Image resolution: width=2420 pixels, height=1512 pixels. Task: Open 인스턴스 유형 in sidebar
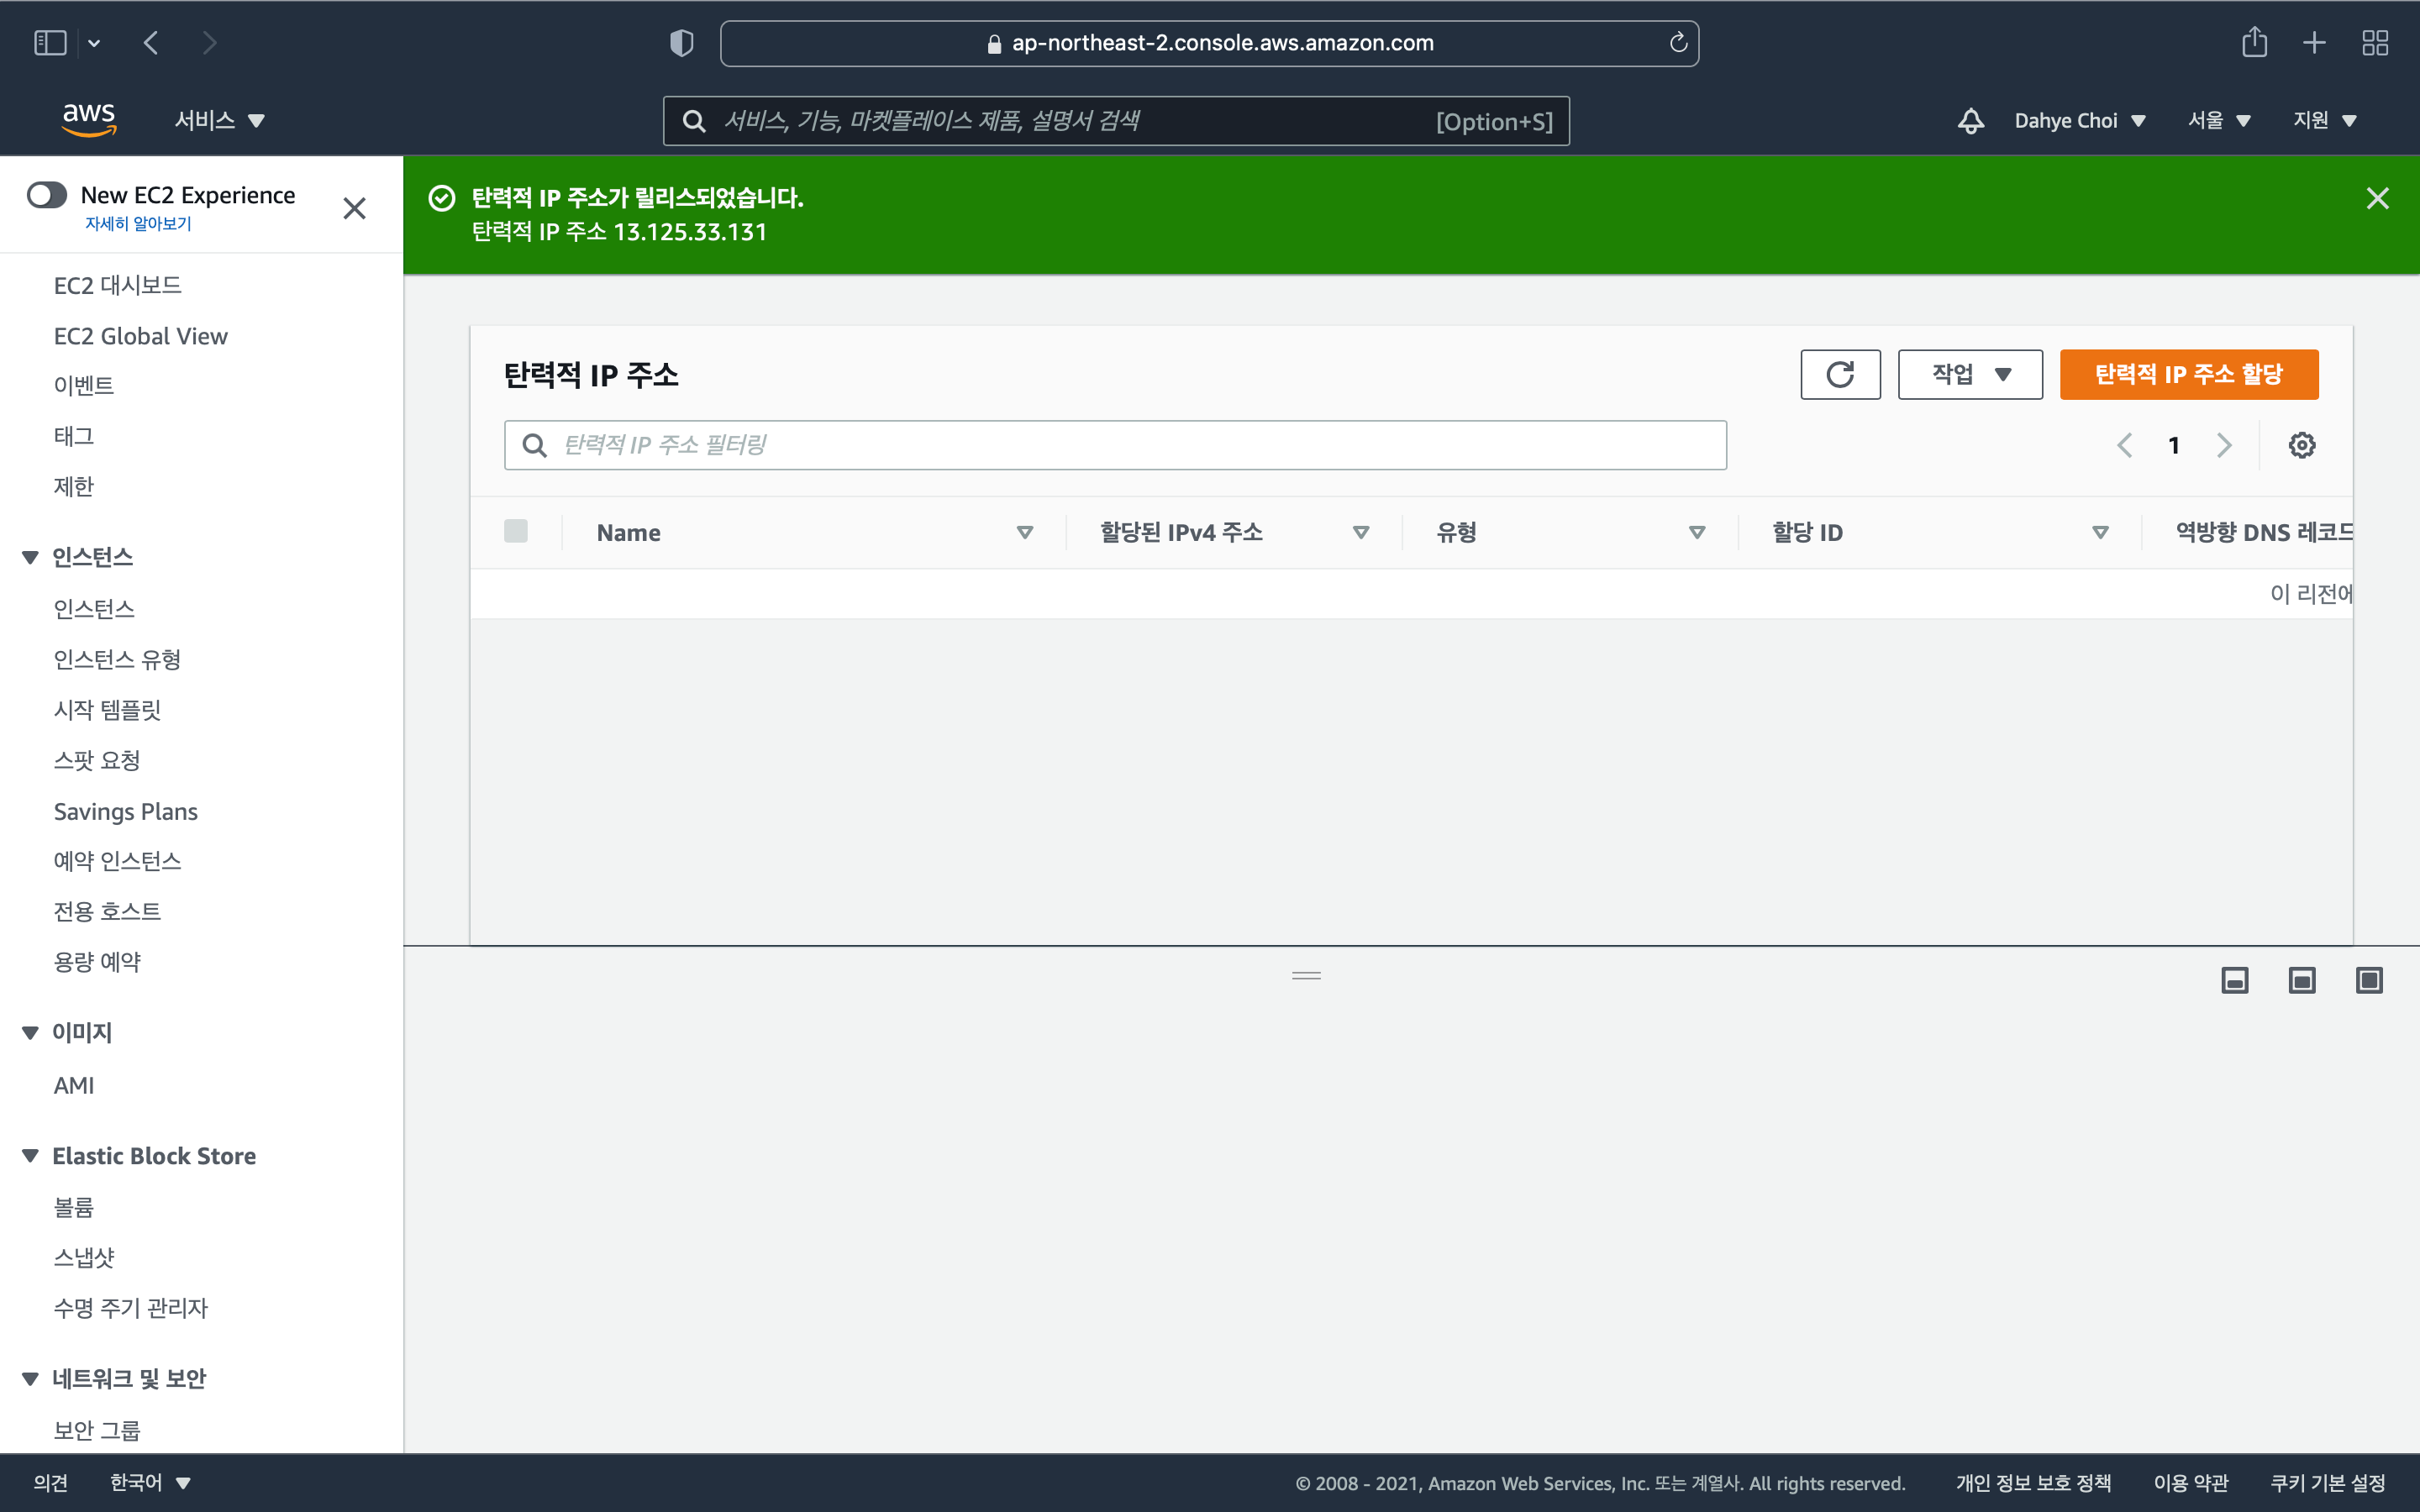pos(118,659)
